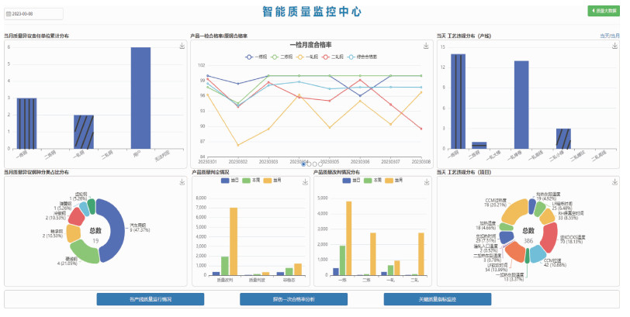Toggle the 二轧钢 legend in line chart
This screenshot has height=317, width=630.
tap(334, 57)
